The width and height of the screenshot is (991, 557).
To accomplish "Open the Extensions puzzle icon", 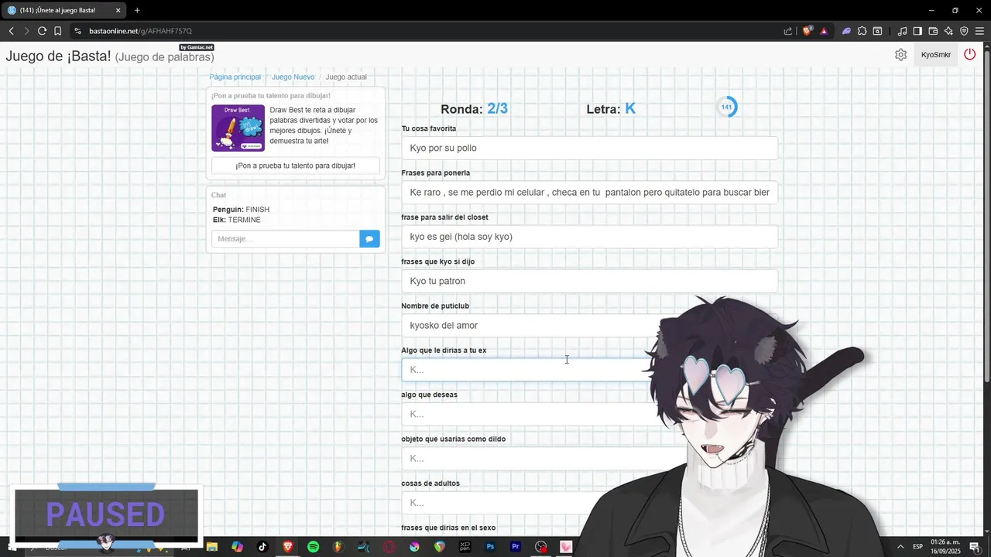I will [x=862, y=31].
